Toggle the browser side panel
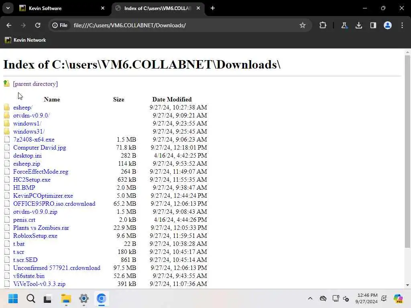Screen dimensions: 411x308 pyautogui.click(x=373, y=25)
